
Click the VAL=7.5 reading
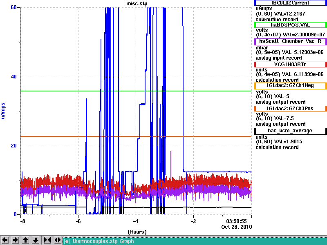[284, 118]
